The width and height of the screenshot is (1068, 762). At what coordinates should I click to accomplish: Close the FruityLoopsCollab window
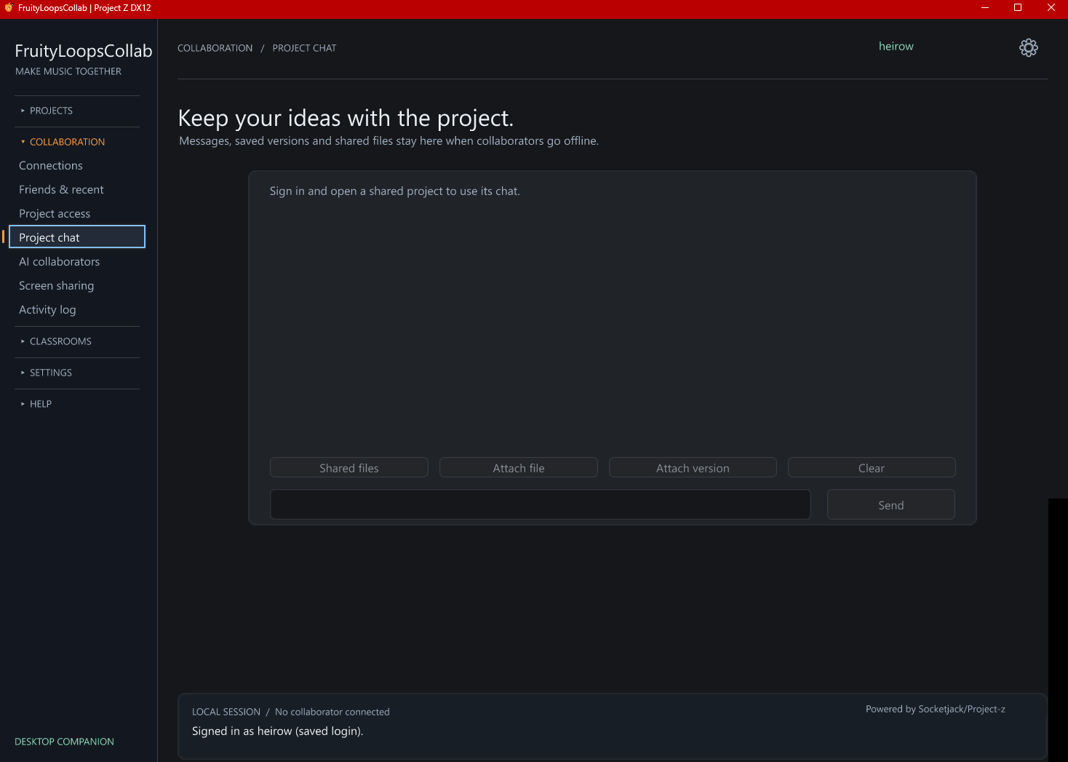pos(1051,8)
